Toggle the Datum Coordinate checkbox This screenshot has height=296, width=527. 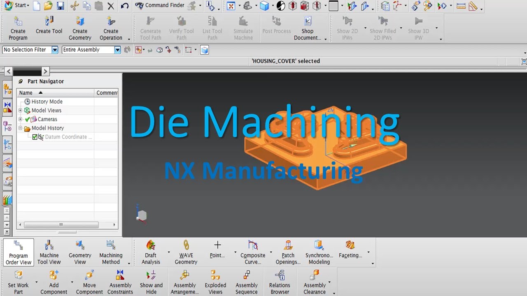point(35,137)
